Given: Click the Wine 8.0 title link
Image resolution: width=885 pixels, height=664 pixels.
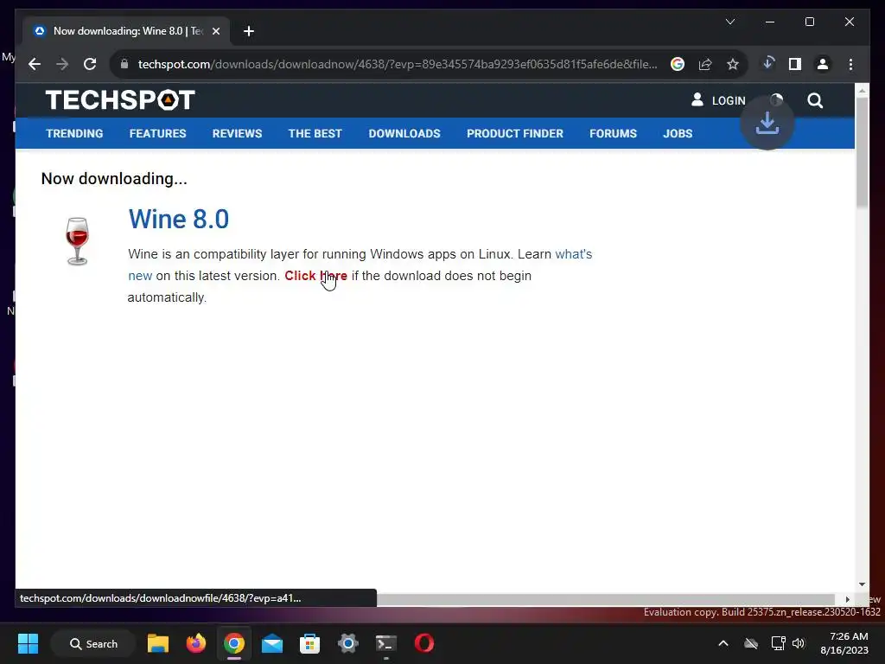Looking at the screenshot, I should [x=178, y=219].
